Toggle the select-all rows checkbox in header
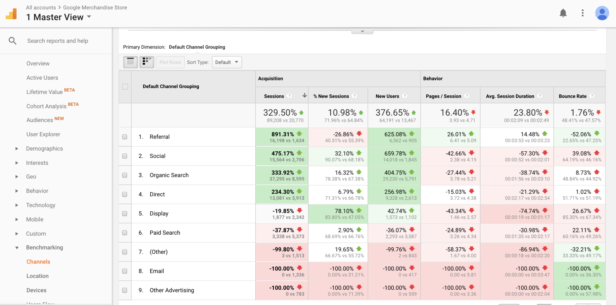Screen dimensions: 616x305 pyautogui.click(x=125, y=86)
